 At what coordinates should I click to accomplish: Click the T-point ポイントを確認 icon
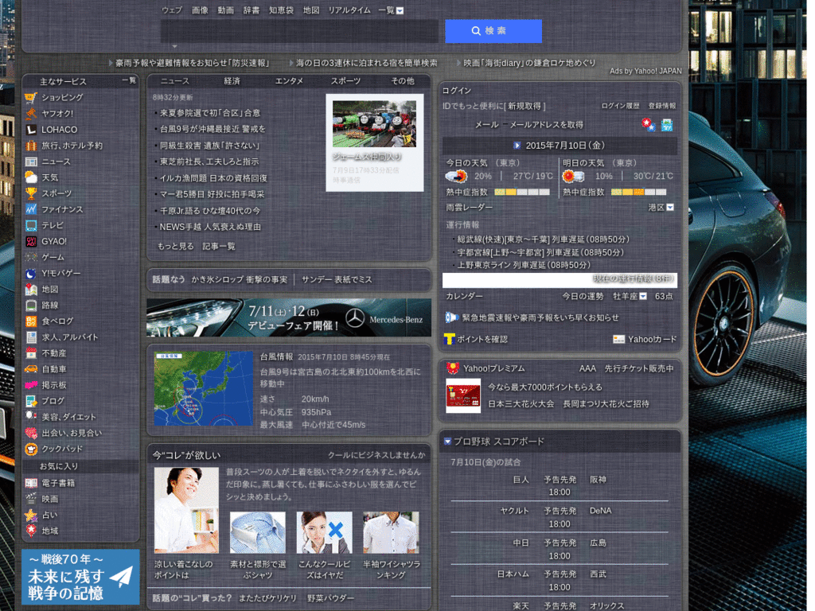(x=450, y=339)
